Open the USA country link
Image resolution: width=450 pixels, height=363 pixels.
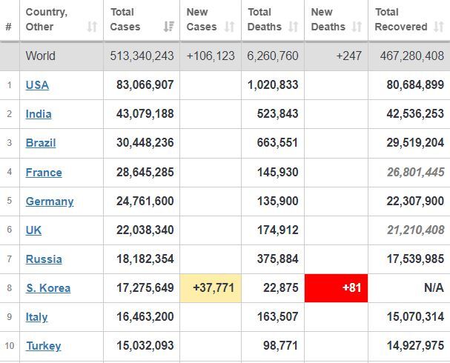click(x=37, y=85)
